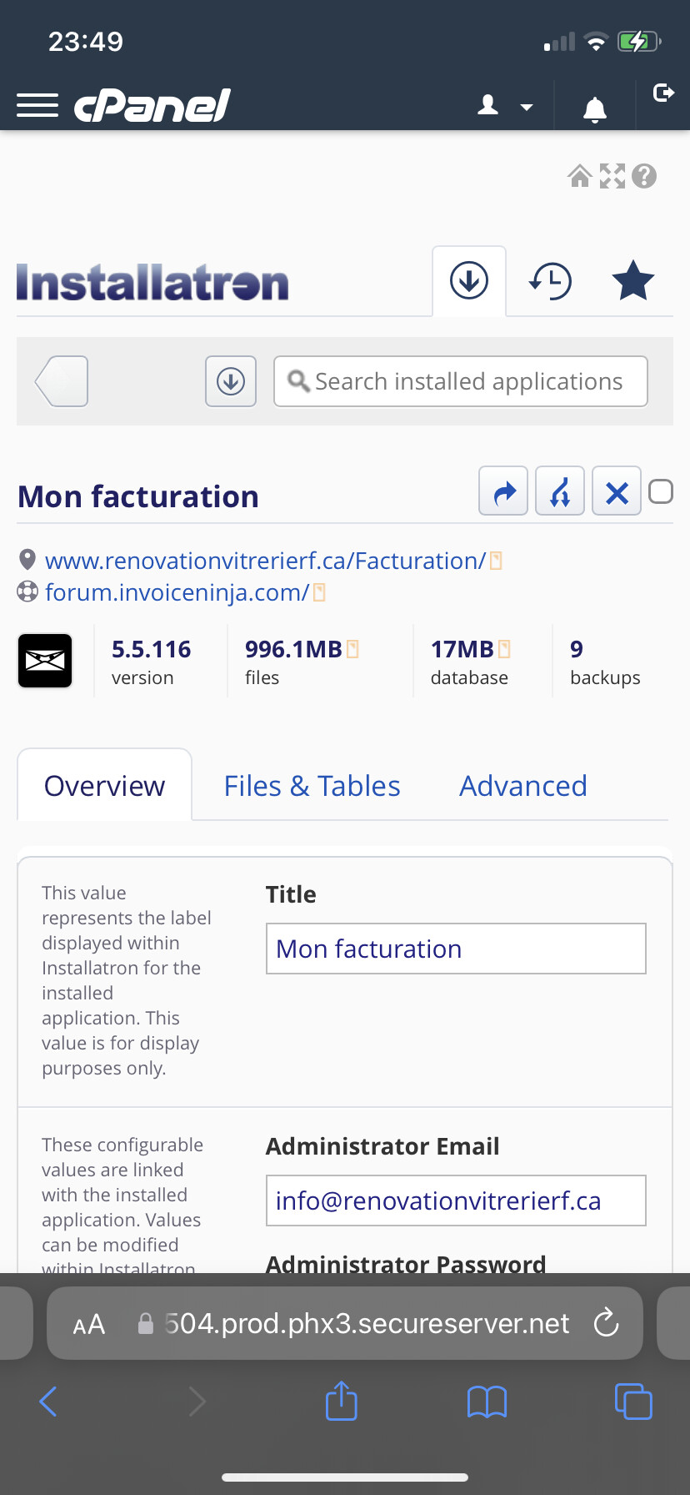690x1495 pixels.
Task: Click the 996.1MB files value
Action: (x=293, y=649)
